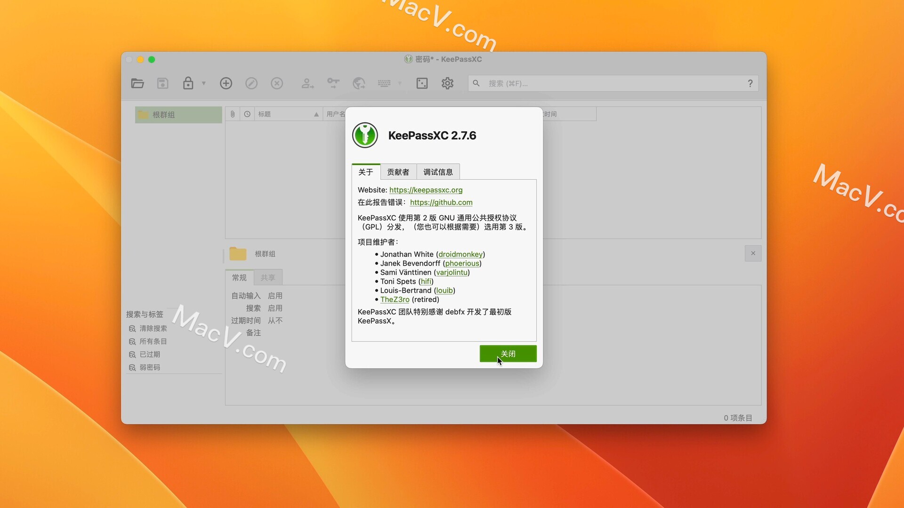Click the macOS yellow minimize window button
The image size is (904, 508).
(x=140, y=59)
